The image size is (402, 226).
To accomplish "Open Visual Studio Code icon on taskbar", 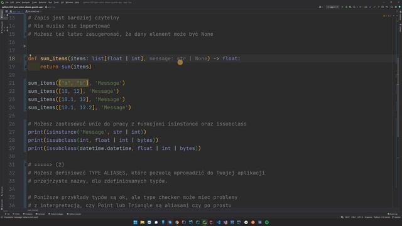I will [219, 222].
